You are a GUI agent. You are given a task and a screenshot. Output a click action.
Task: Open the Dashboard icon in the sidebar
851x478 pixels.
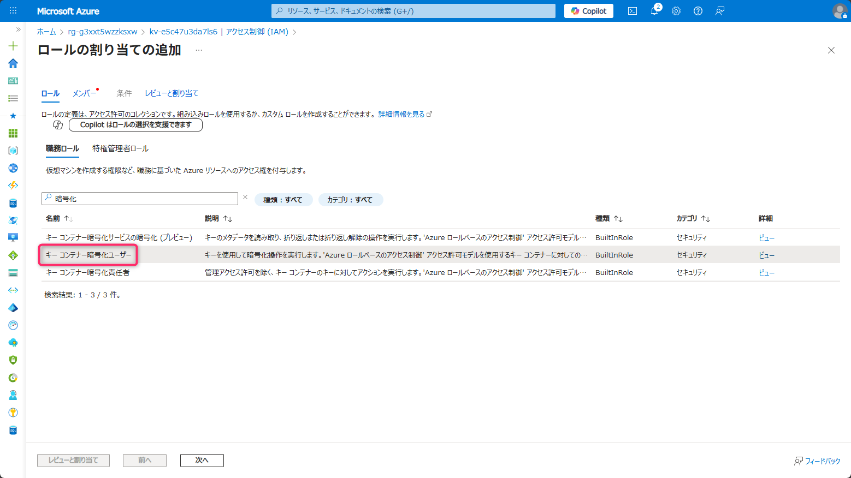13,81
